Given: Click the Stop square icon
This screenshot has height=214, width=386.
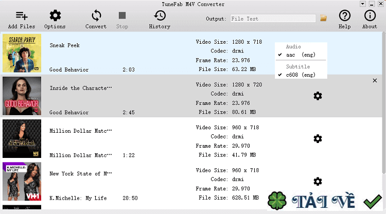Looking at the screenshot, I should 122,15.
